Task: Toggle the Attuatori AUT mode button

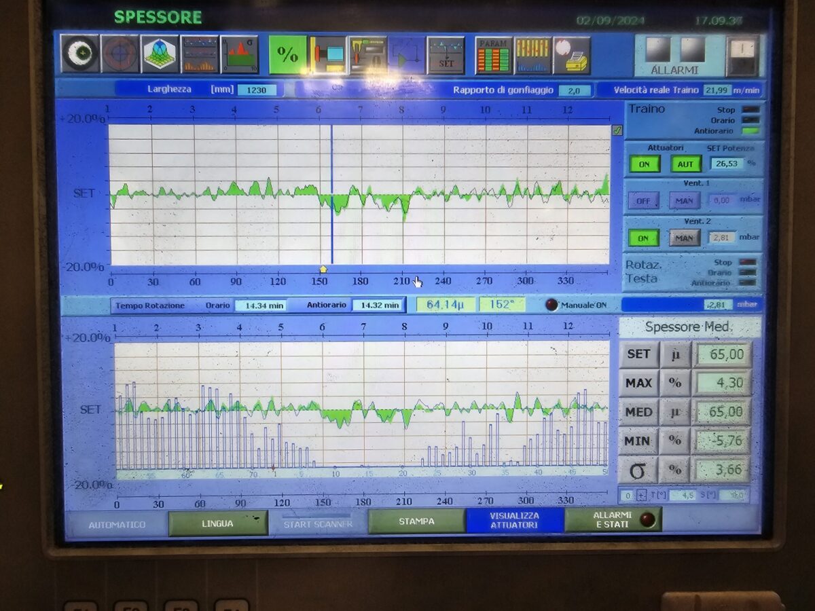Action: click(x=686, y=164)
